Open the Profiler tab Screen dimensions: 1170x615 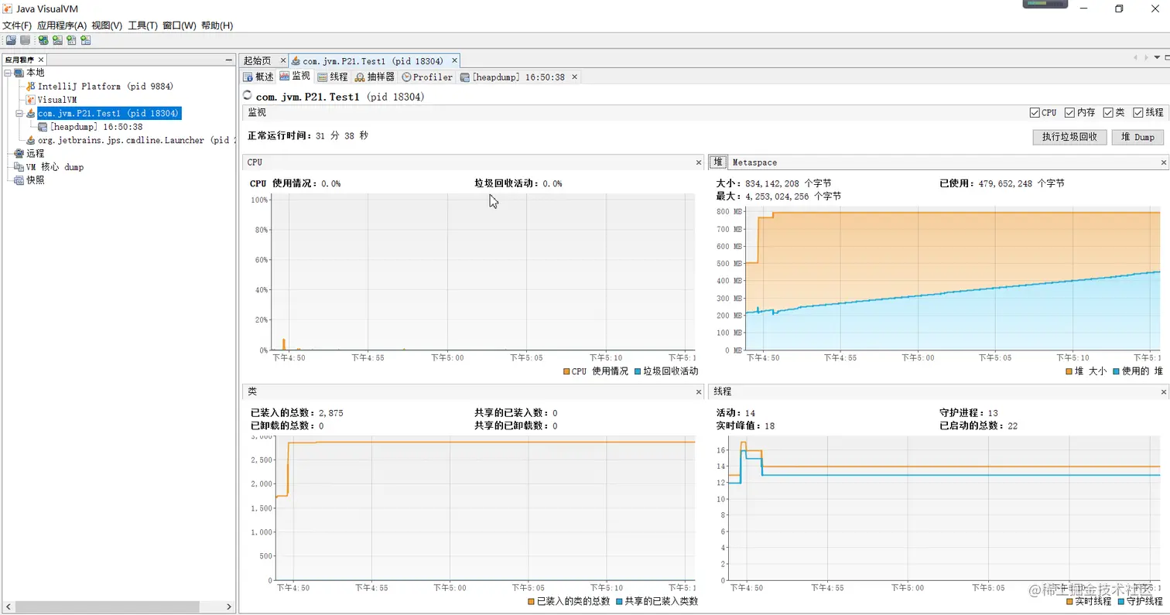click(427, 77)
